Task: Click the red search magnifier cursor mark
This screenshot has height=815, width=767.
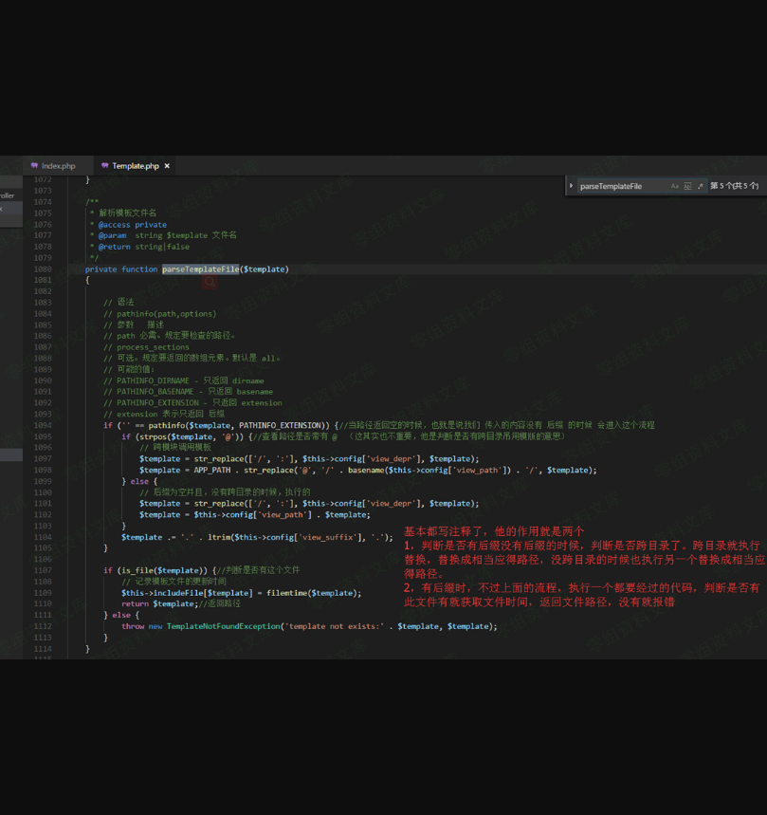Action: pyautogui.click(x=210, y=282)
